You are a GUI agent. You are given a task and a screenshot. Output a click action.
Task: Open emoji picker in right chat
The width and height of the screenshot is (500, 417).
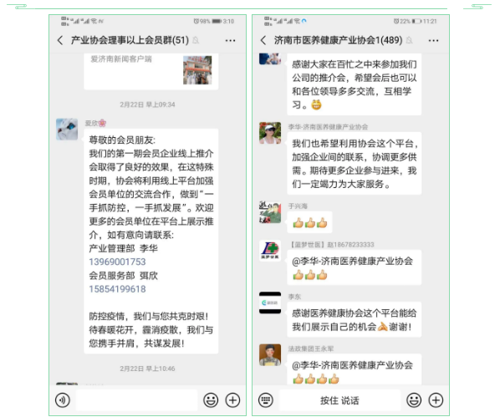tap(414, 399)
